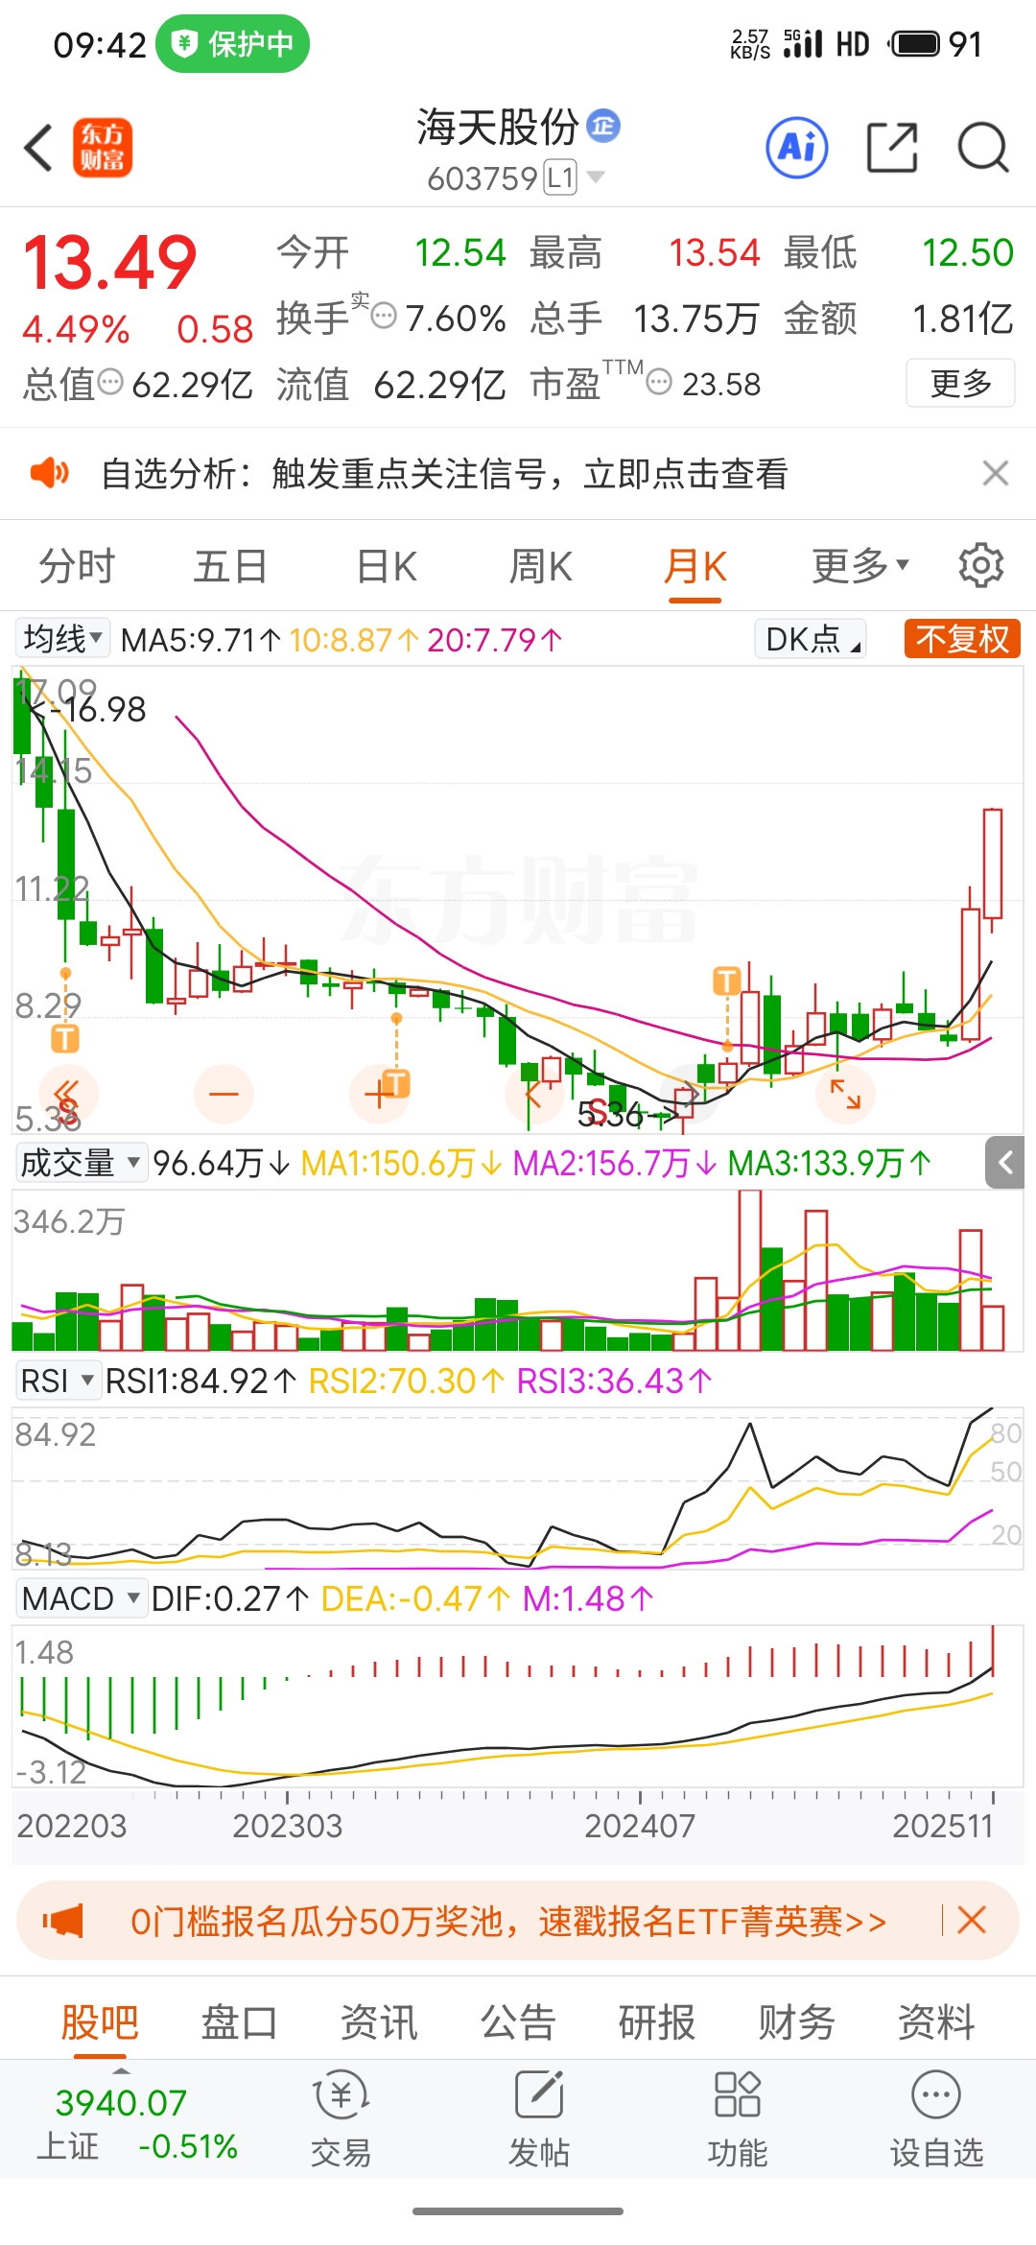
Task: Tap the speaker announcement icon
Action: pos(50,473)
